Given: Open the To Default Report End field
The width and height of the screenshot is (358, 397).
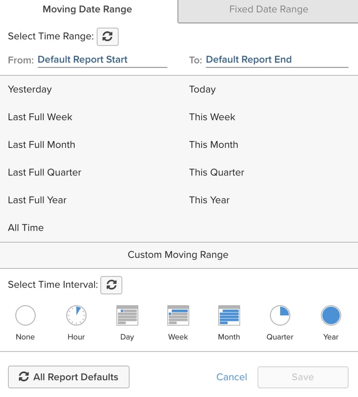Looking at the screenshot, I should click(277, 60).
